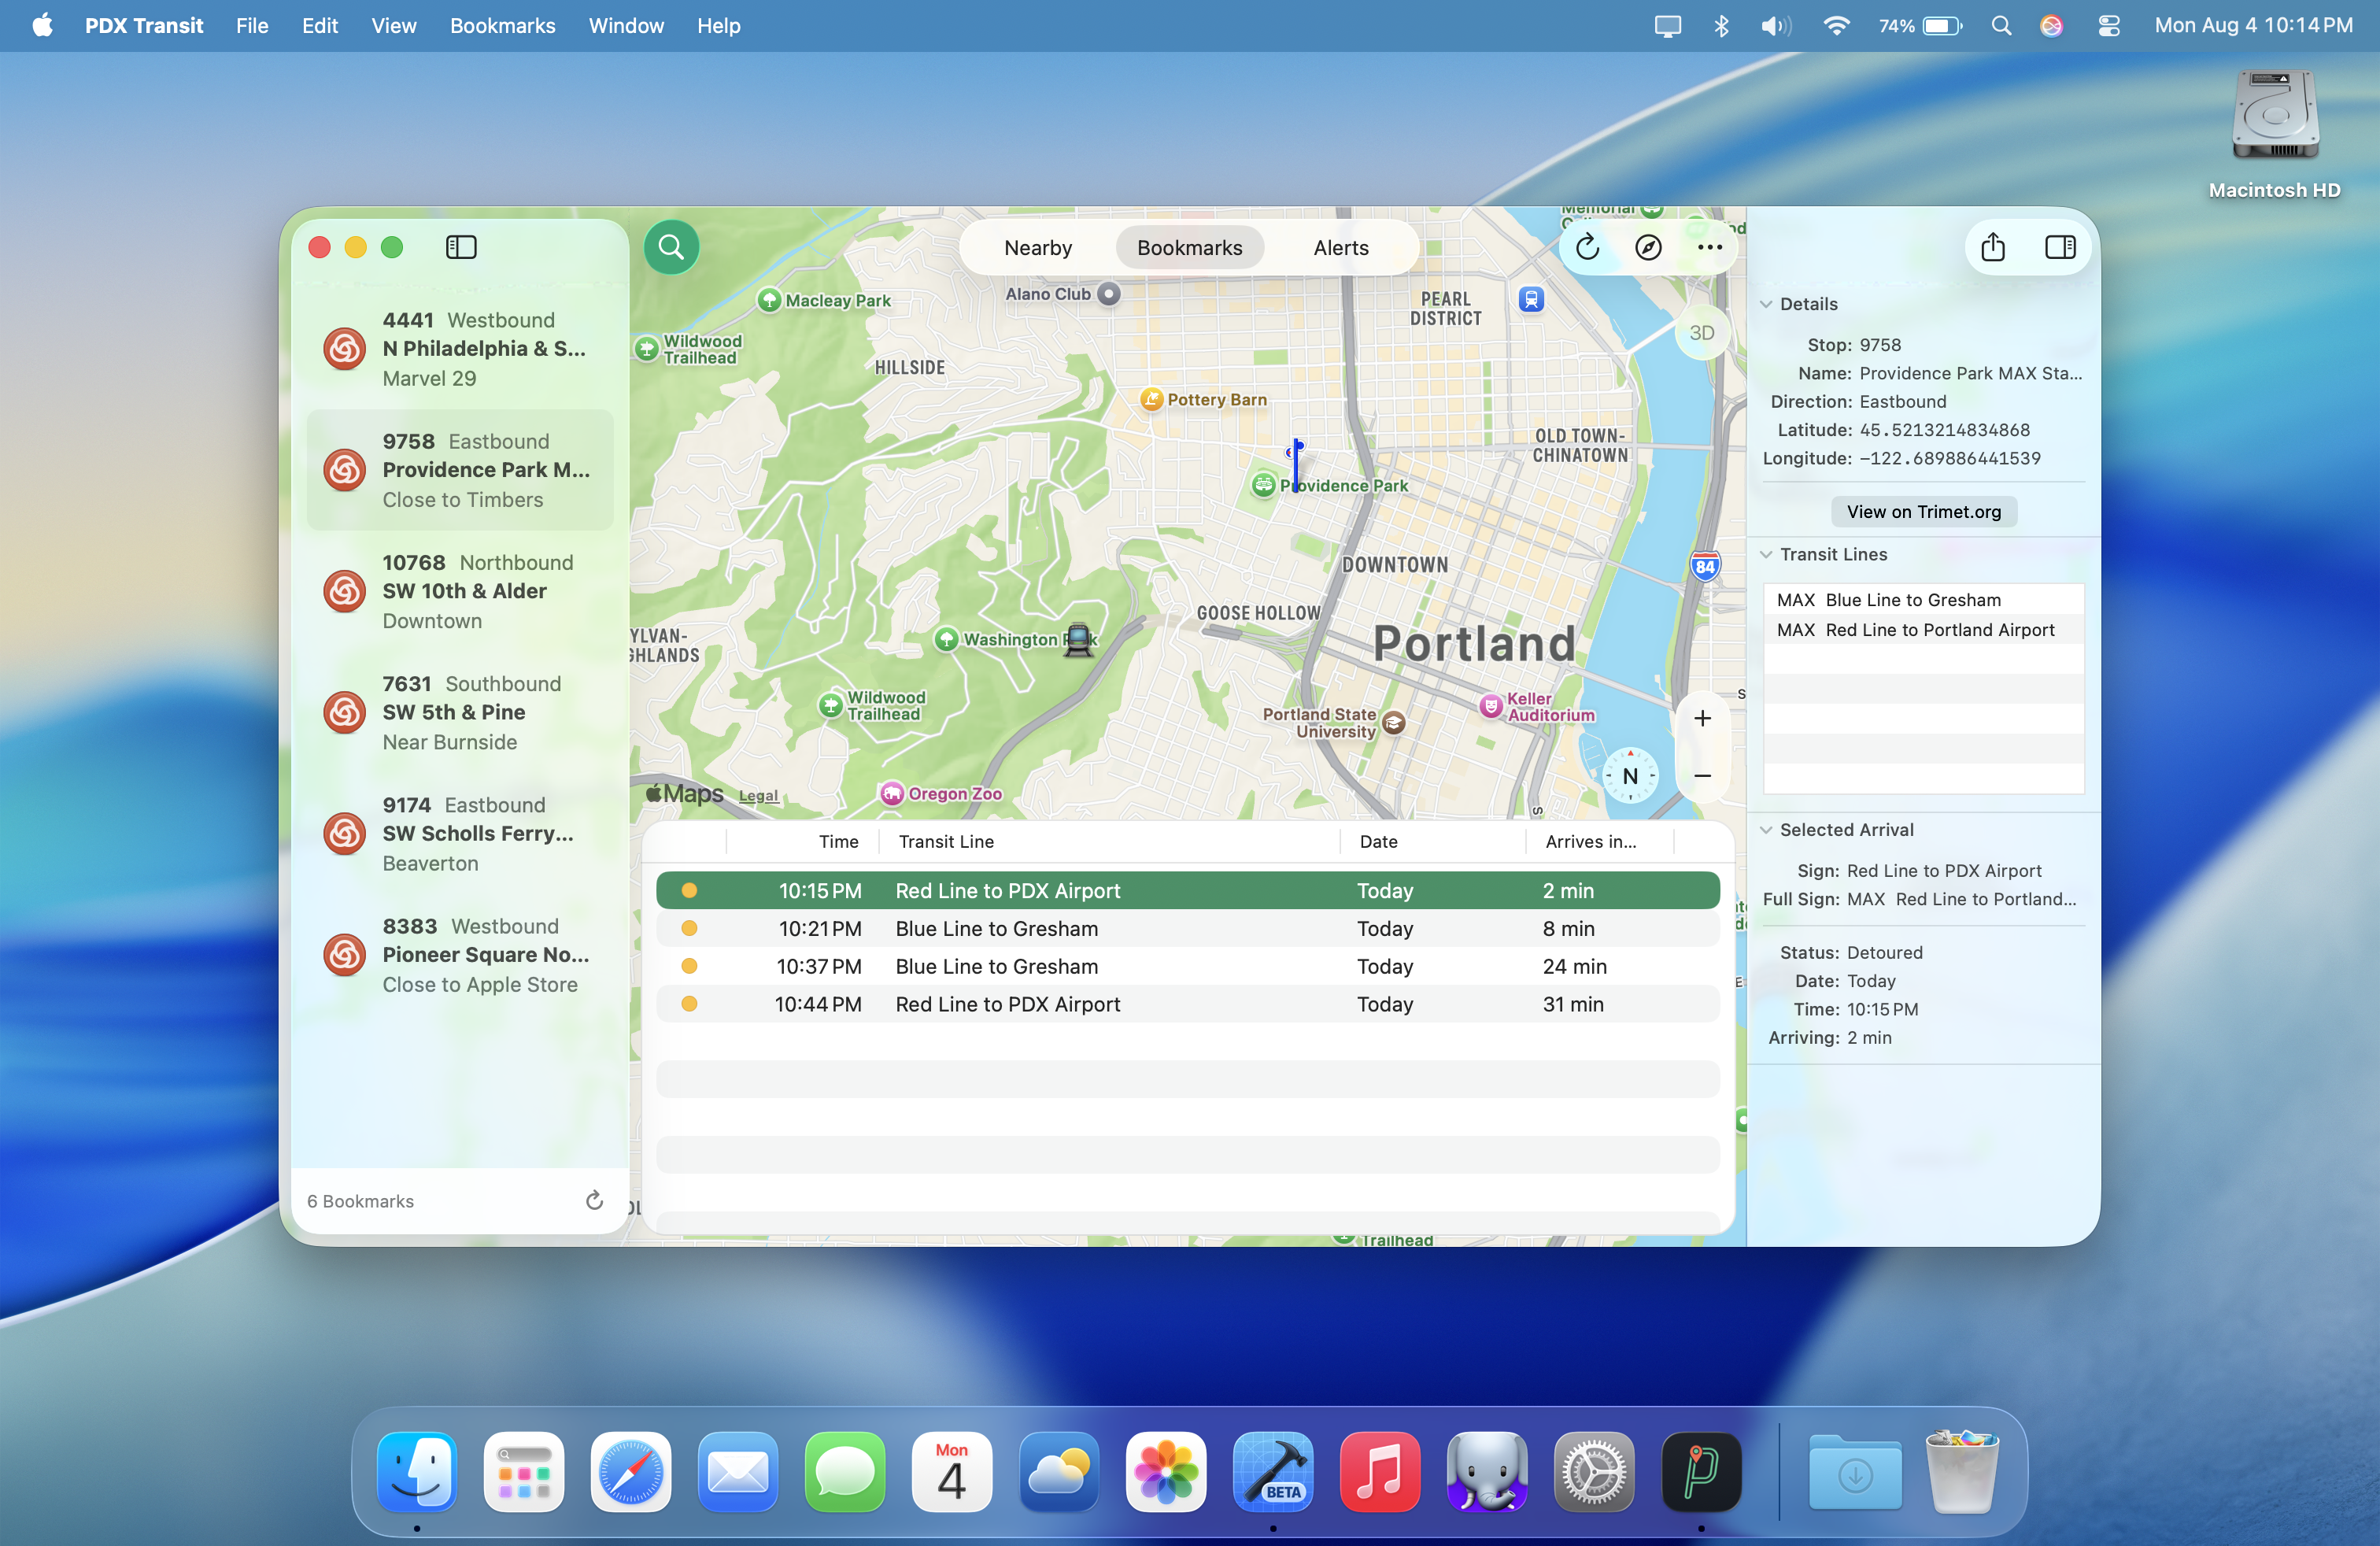Switch to the Nearby tab
This screenshot has width=2380, height=1546.
(x=1038, y=247)
